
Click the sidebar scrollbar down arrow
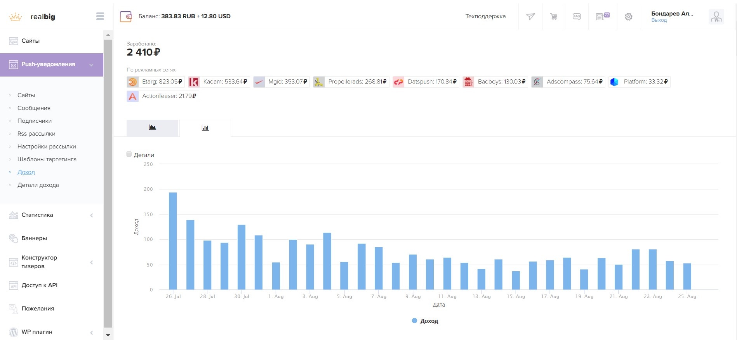(x=108, y=335)
